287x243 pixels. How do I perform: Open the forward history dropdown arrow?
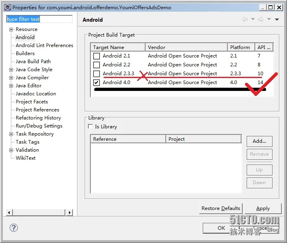[269, 19]
